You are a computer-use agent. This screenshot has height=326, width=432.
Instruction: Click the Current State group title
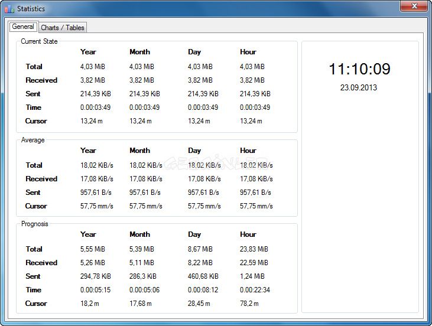(x=39, y=41)
